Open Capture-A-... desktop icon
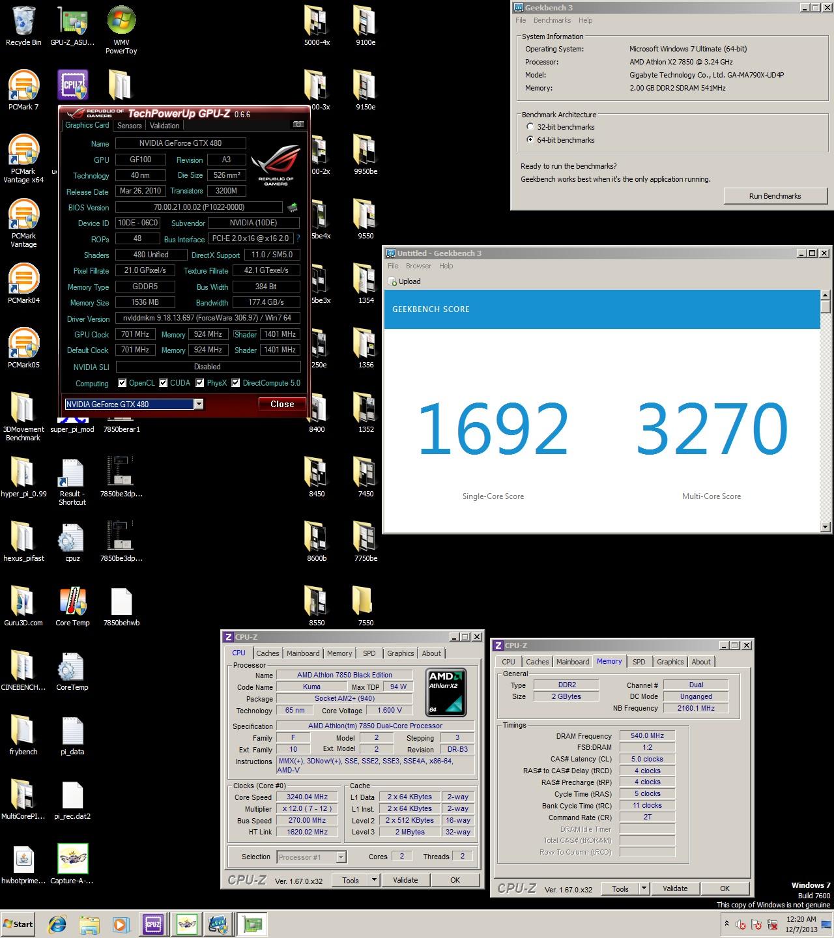Image resolution: width=834 pixels, height=938 pixels. 72,864
